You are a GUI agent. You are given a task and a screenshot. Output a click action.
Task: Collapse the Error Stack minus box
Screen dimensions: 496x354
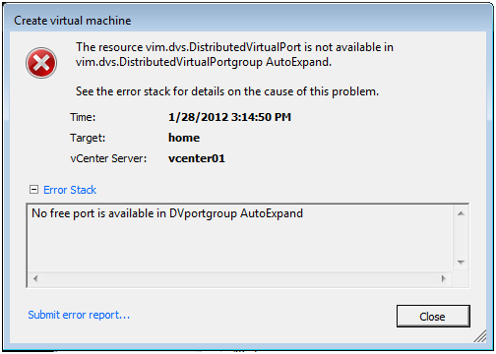(x=33, y=190)
